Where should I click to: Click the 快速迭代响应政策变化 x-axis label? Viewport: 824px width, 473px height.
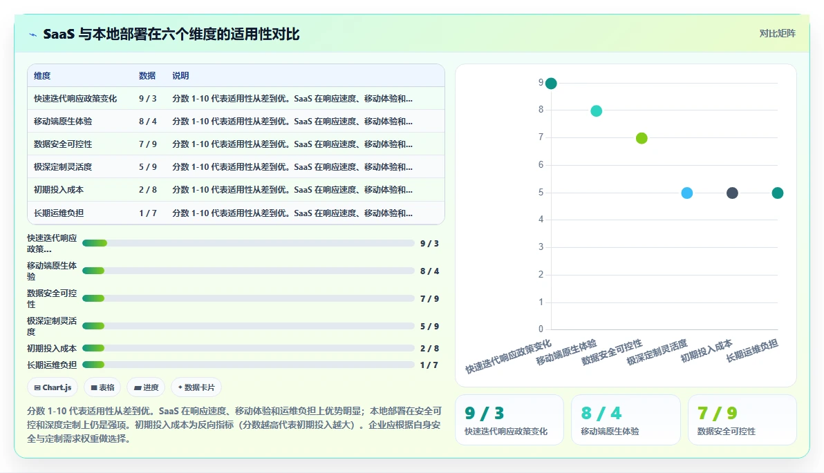click(508, 356)
